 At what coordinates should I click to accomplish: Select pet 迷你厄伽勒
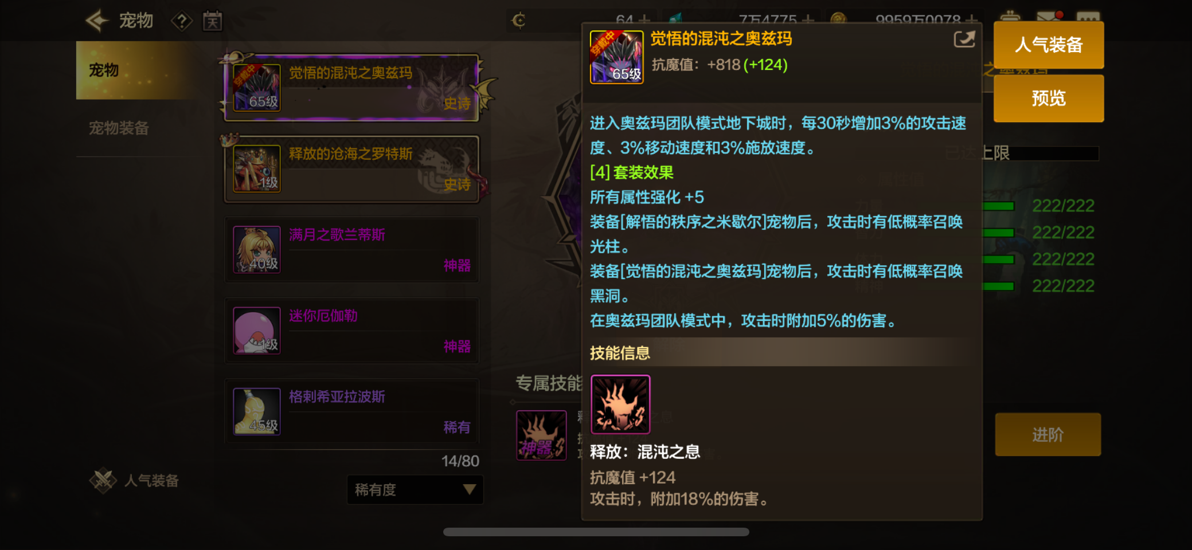pos(351,331)
